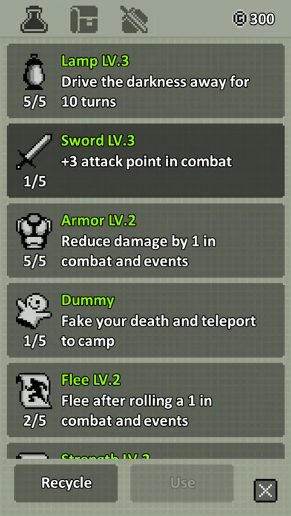Screen dimensions: 291x516
Task: Tap the gold coin counter showing 300
Action: pos(254,19)
